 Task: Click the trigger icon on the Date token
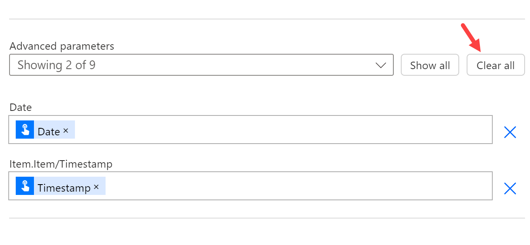25,130
